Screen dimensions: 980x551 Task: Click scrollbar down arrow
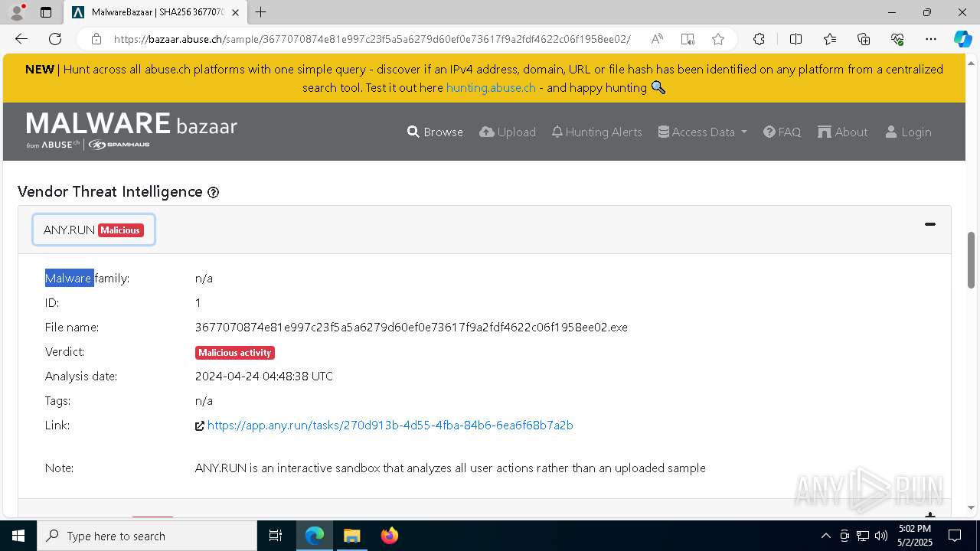972,507
